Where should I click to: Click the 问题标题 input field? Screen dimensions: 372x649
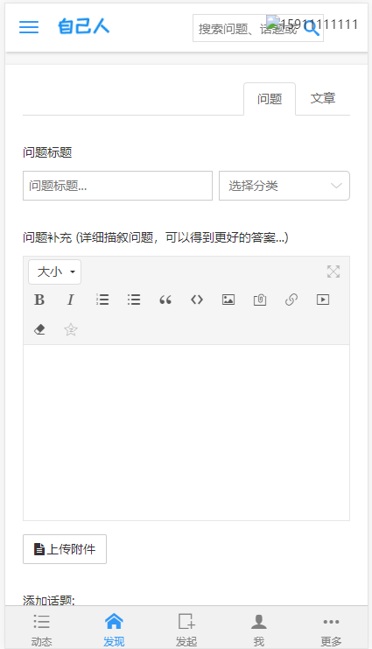pyautogui.click(x=117, y=186)
